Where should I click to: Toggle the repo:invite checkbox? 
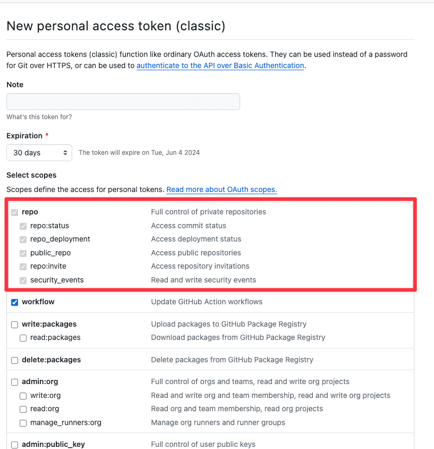pos(23,267)
